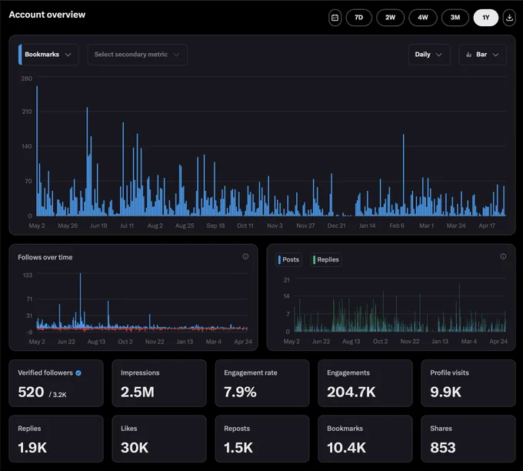Click the Bookmarks blue color indicator
Viewport: 523px width, 471px height.
pos(20,55)
